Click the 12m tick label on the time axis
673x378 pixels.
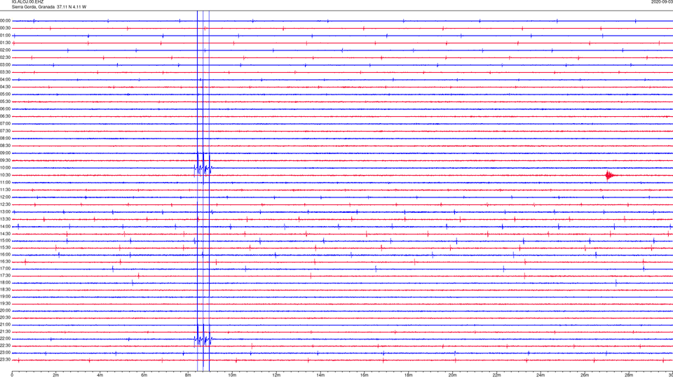(x=276, y=375)
